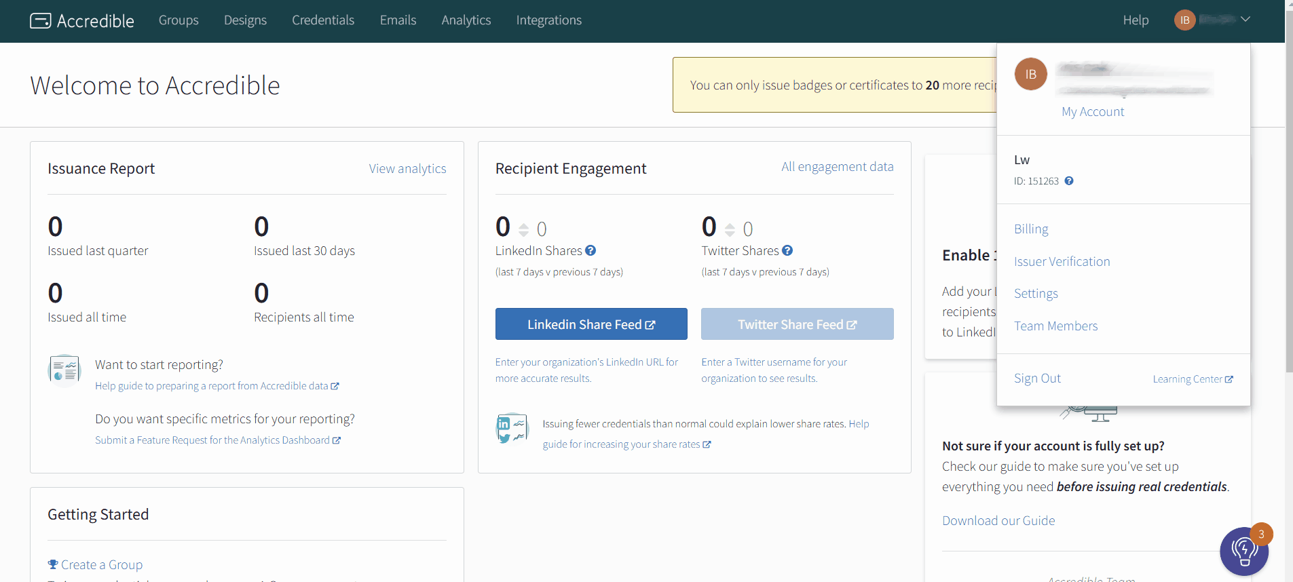Open Billing from account menu

click(x=1031, y=229)
